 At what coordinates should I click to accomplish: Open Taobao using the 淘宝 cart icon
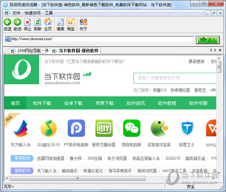70,22
